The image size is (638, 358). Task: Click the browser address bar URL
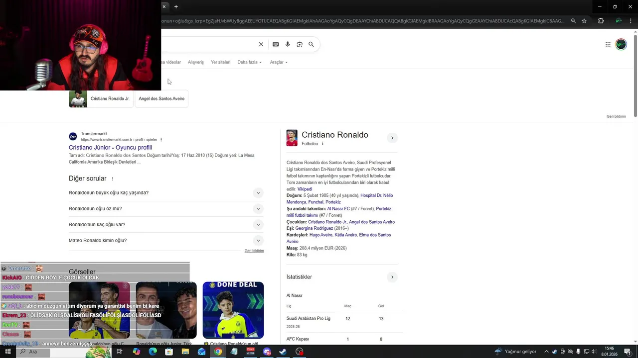coord(363,21)
